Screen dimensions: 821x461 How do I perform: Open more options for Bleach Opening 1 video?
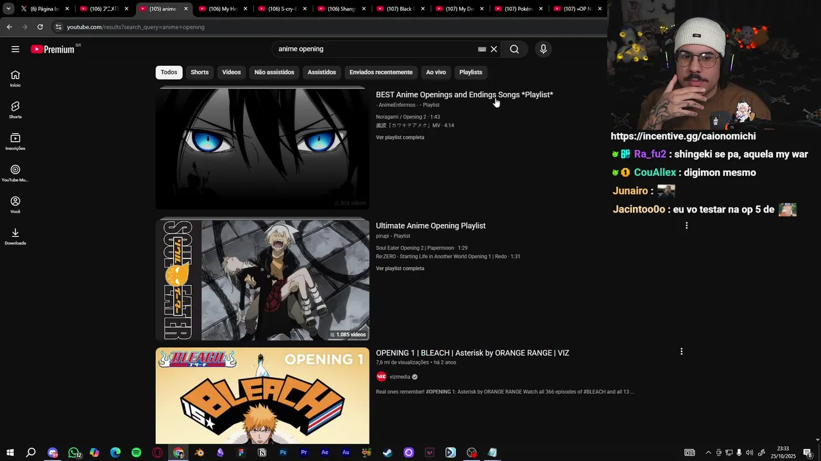click(x=681, y=352)
